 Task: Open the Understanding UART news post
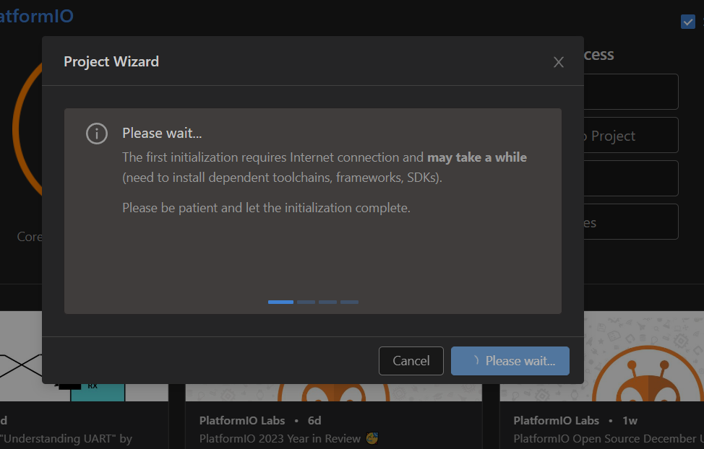pyautogui.click(x=66, y=438)
